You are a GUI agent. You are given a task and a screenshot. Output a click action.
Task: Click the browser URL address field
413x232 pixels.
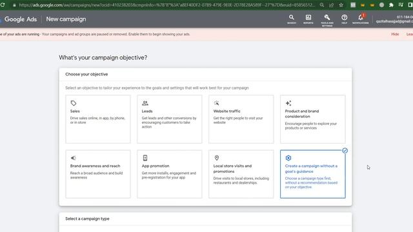pyautogui.click(x=166, y=5)
